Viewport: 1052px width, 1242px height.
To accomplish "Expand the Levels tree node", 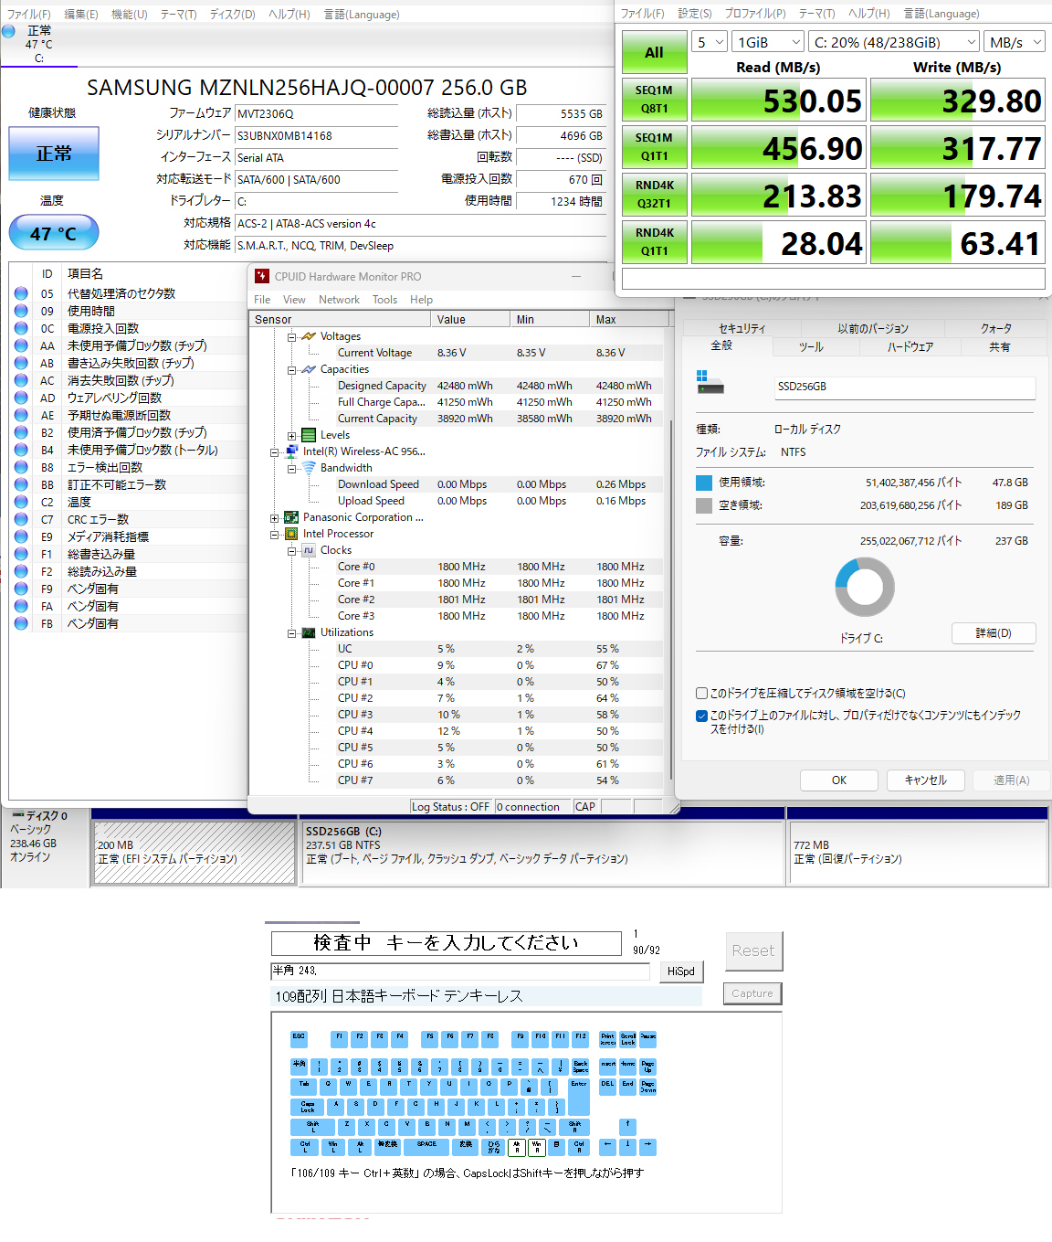I will pos(291,436).
